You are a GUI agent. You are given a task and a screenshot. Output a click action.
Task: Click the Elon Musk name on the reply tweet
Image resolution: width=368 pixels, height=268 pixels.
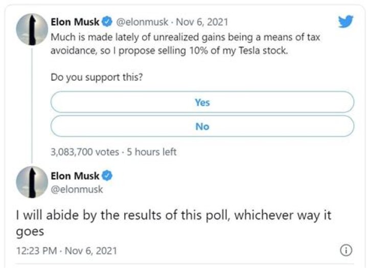point(75,176)
